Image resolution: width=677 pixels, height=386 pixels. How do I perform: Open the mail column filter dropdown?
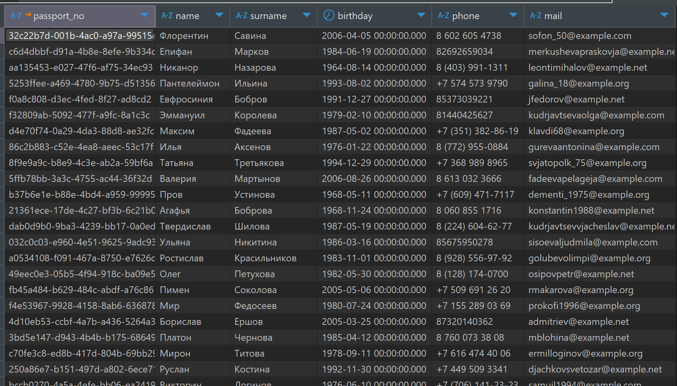pos(664,15)
